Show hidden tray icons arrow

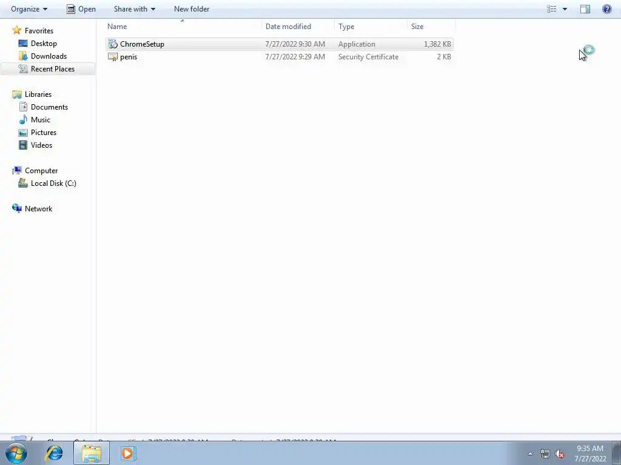coord(530,453)
